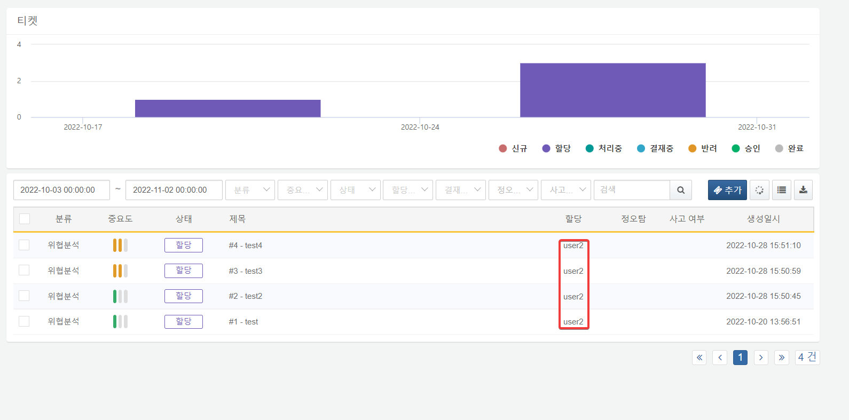Toggle 반려 legend color dot

(x=692, y=148)
